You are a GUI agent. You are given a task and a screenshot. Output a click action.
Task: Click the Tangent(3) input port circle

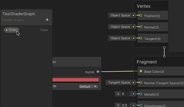141,38
